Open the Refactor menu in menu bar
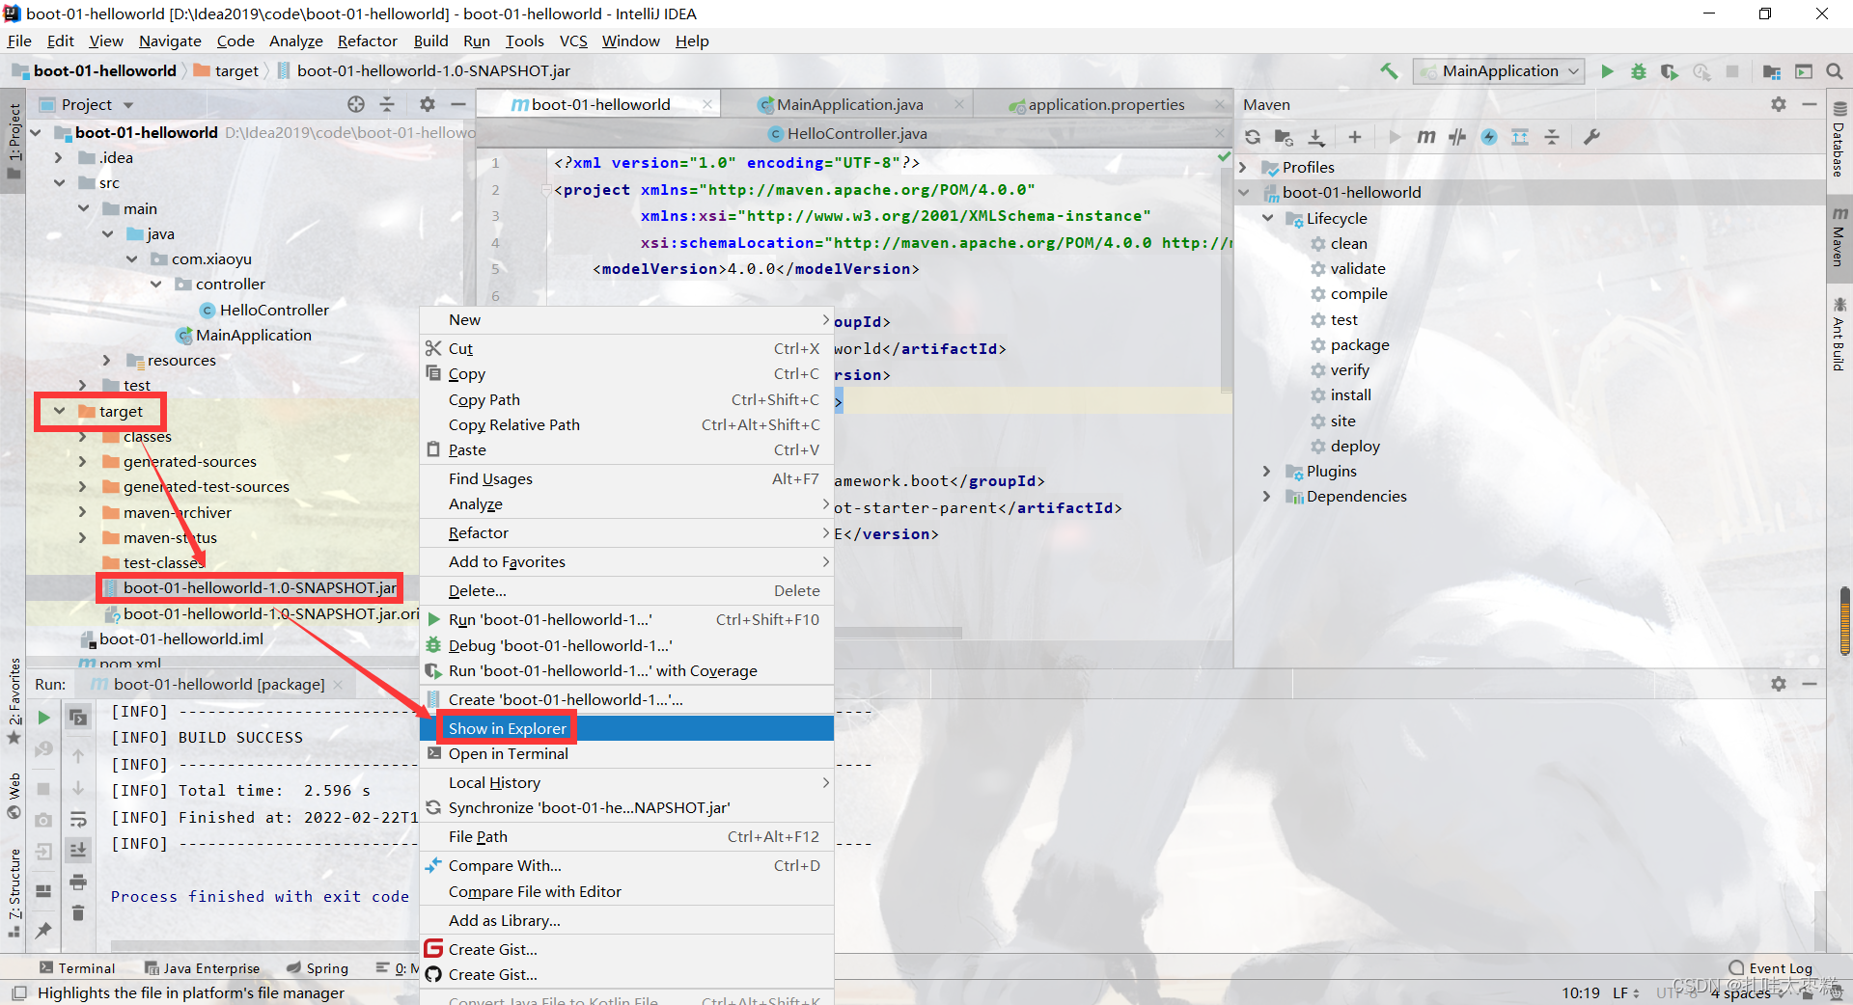Viewport: 1853px width, 1005px height. [x=367, y=41]
